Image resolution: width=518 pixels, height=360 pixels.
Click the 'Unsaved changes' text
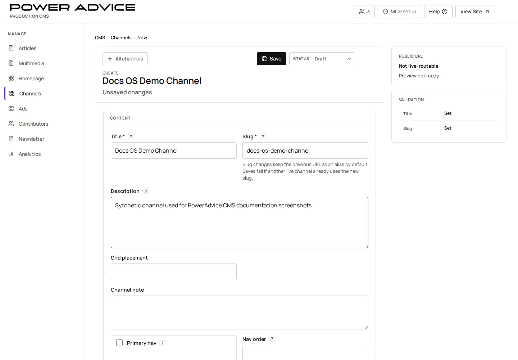point(127,92)
